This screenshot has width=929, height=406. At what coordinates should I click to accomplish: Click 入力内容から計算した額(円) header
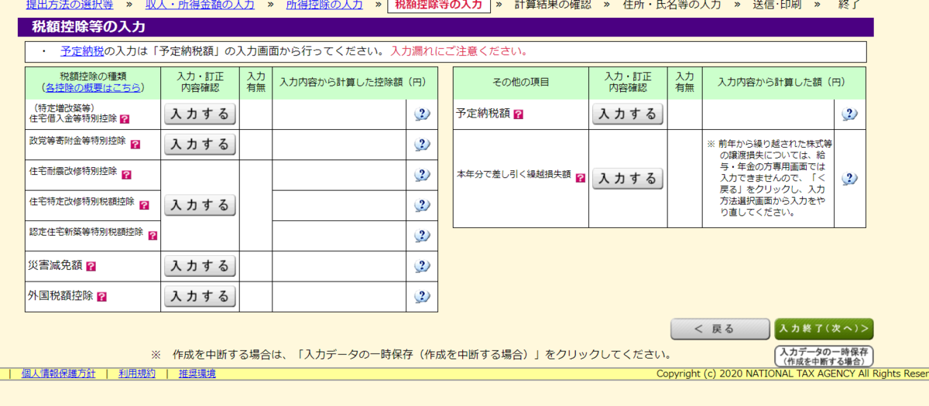781,82
